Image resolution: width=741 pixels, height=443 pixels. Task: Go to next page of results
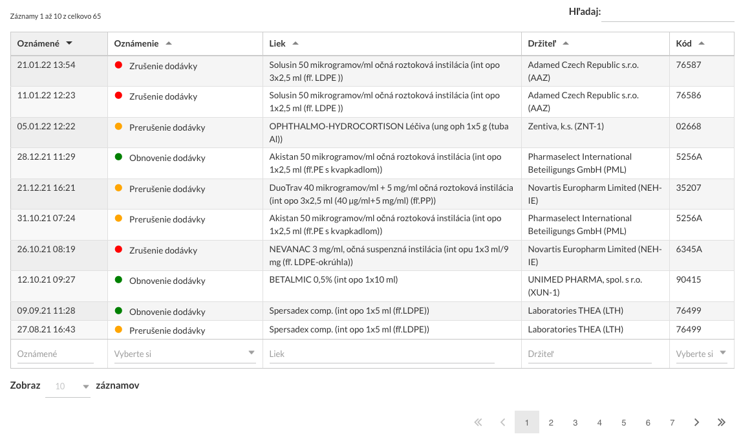pyautogui.click(x=696, y=422)
